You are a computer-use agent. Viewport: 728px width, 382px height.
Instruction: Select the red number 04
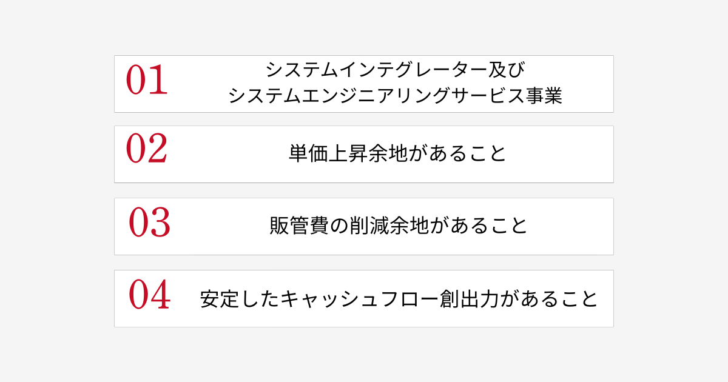[x=149, y=295]
